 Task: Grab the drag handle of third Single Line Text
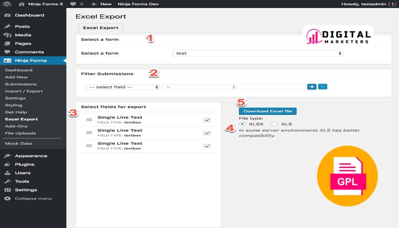click(x=89, y=145)
